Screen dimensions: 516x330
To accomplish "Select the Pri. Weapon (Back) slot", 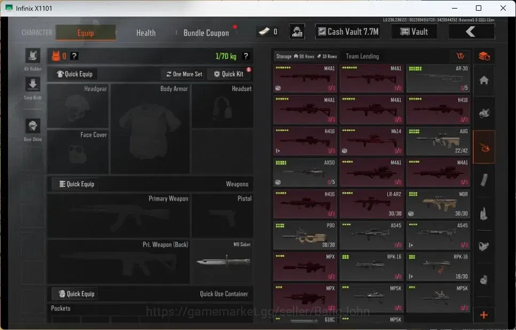I will pos(119,262).
